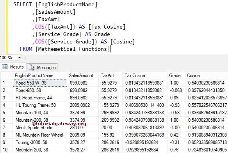Click the HL Road Frame, 44 cell
The image size is (228, 153).
[x=40, y=98]
